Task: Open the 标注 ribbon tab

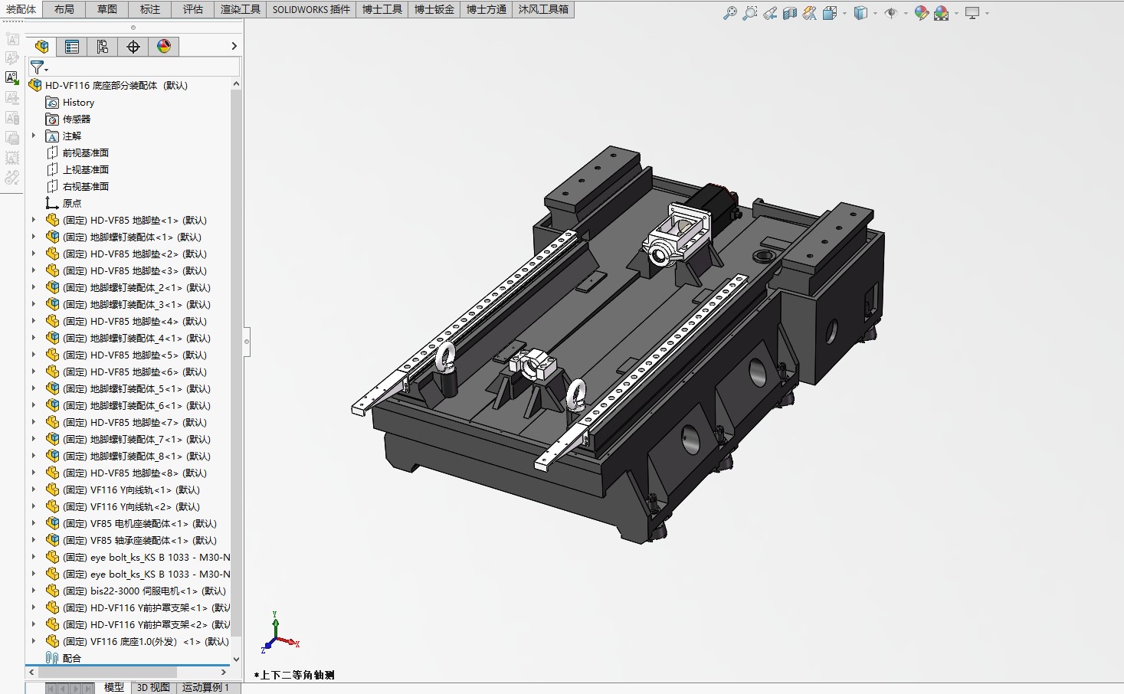Action: 150,9
